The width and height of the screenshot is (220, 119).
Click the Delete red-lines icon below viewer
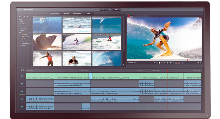(179, 63)
